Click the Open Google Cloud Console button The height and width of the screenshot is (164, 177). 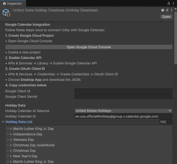point(89,47)
